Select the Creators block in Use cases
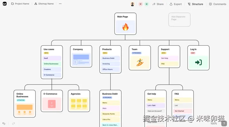229x127 pixels. pyautogui.click(x=52, y=69)
